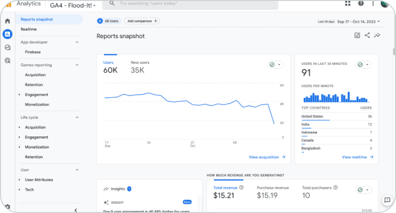Open the Help question mark icon
The width and height of the screenshot is (396, 213).
tap(361, 3)
